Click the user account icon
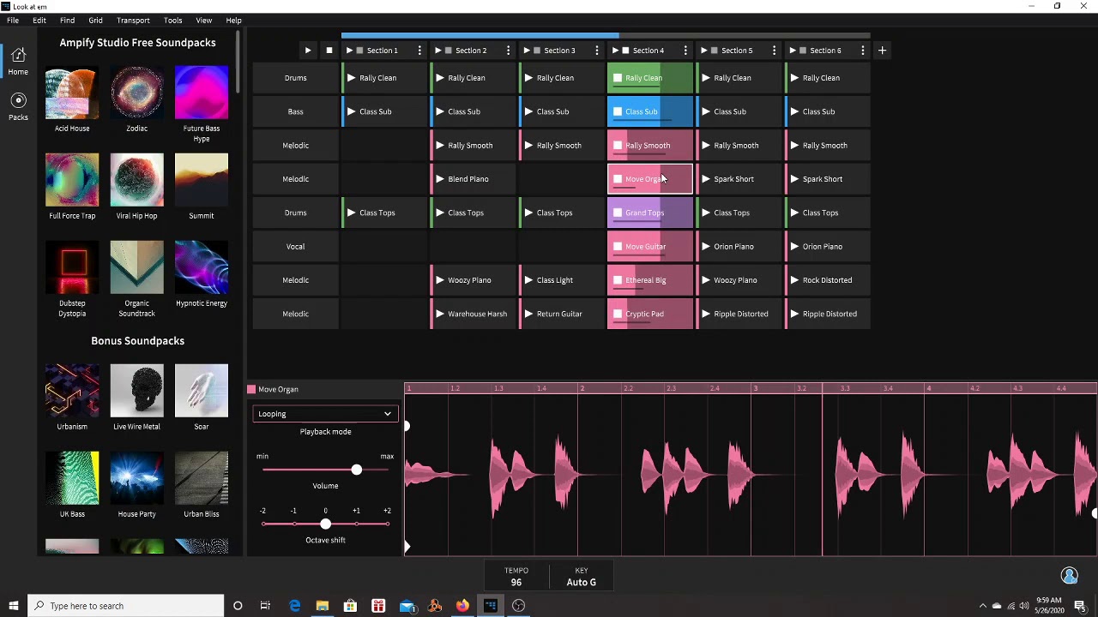The height and width of the screenshot is (617, 1098). coord(1069,575)
